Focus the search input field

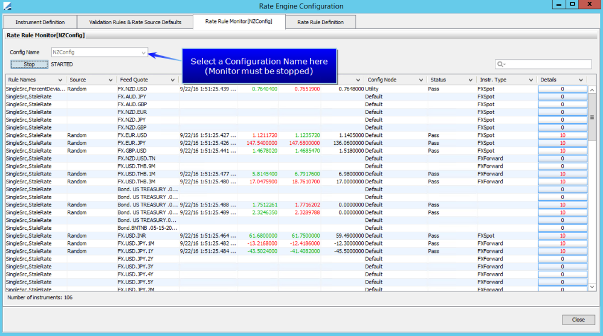tap(543, 64)
